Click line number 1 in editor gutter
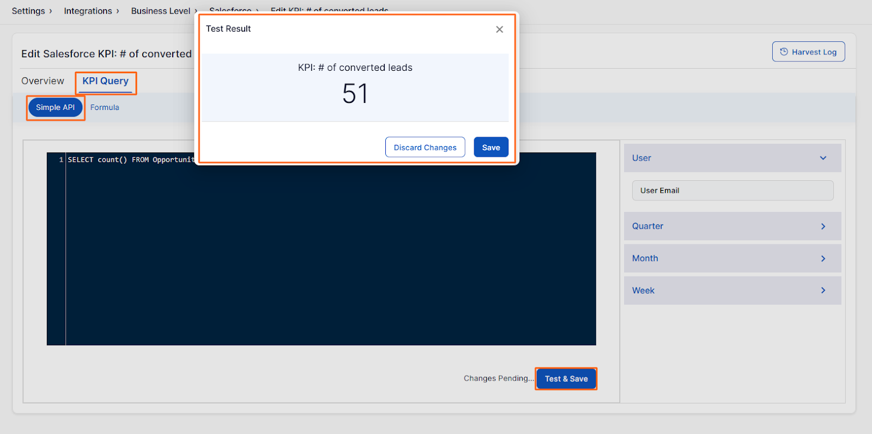Viewport: 872px width, 434px height. 61,160
